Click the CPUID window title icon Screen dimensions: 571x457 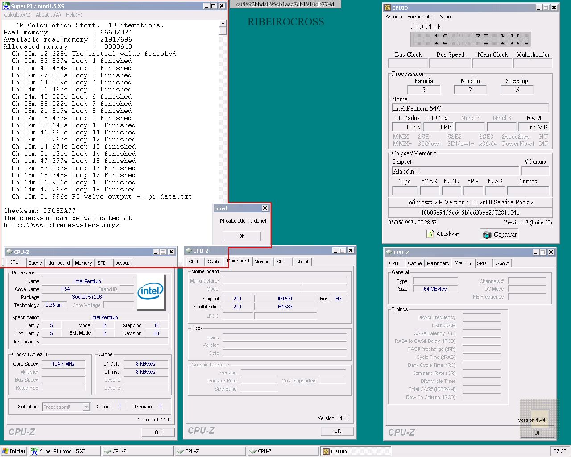tap(388, 8)
